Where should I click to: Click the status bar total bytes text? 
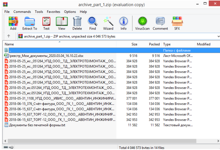(142, 148)
